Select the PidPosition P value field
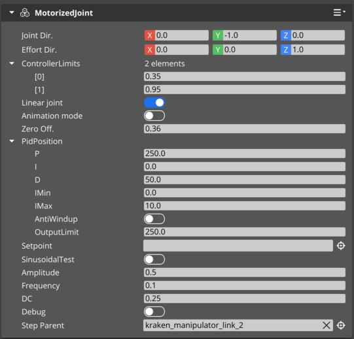The width and height of the screenshot is (354, 339). click(245, 153)
